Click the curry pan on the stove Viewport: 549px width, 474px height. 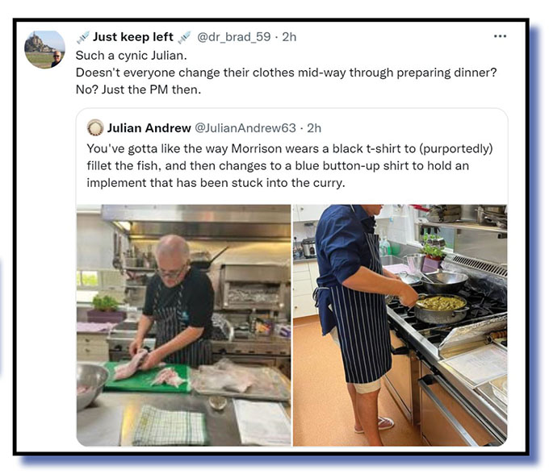(442, 307)
